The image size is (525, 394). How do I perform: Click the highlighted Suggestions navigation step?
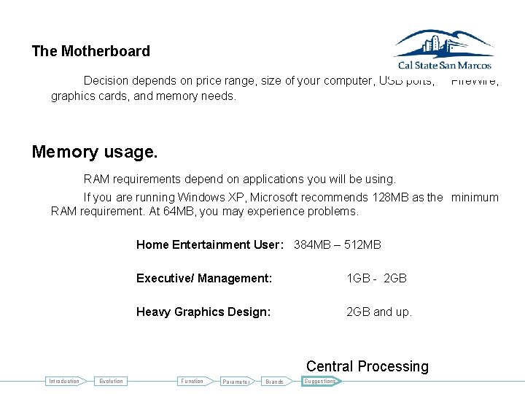(x=321, y=382)
